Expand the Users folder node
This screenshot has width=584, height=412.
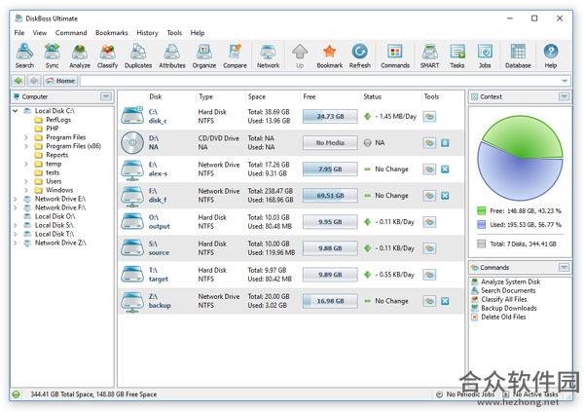(x=26, y=181)
